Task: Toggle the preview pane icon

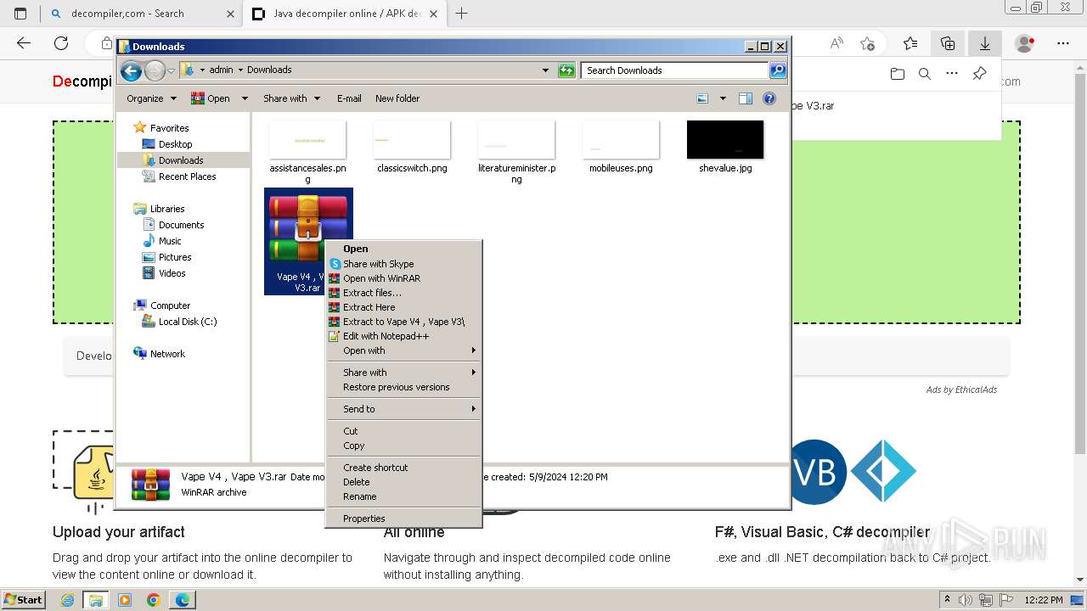Action: click(x=746, y=98)
